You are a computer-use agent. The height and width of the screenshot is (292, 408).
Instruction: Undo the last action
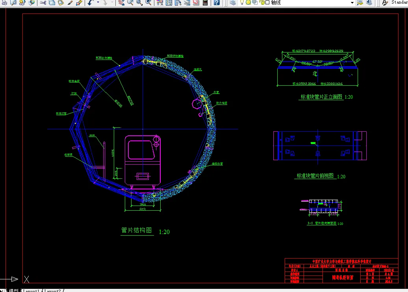[x=90, y=3]
